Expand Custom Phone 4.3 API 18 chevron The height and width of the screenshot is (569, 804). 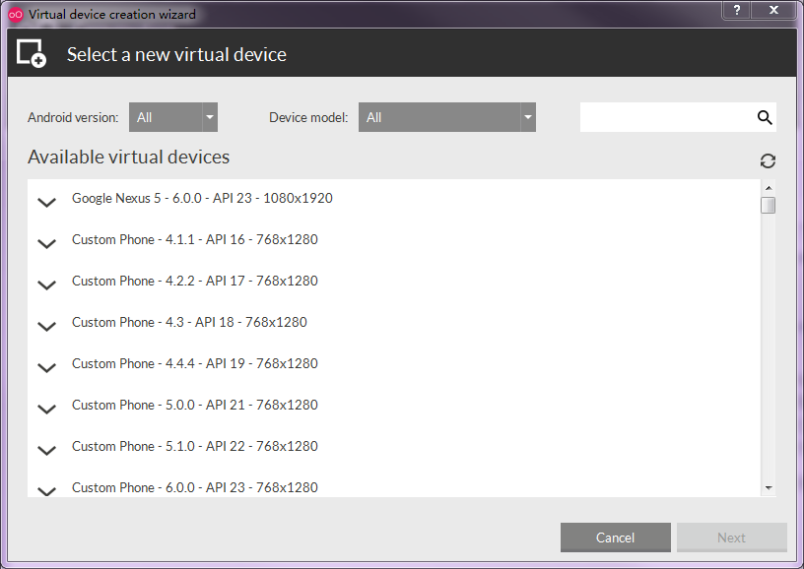coord(46,327)
